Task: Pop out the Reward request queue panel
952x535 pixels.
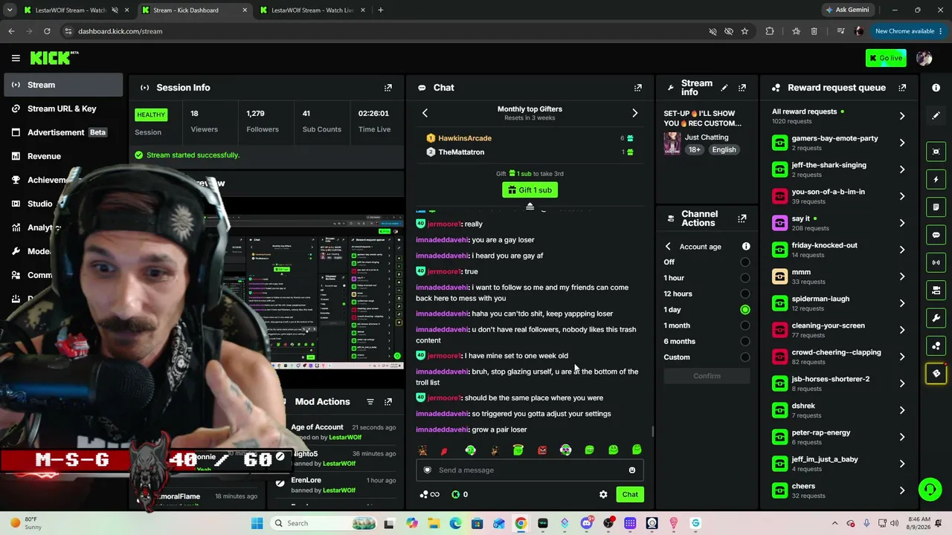Action: [902, 88]
